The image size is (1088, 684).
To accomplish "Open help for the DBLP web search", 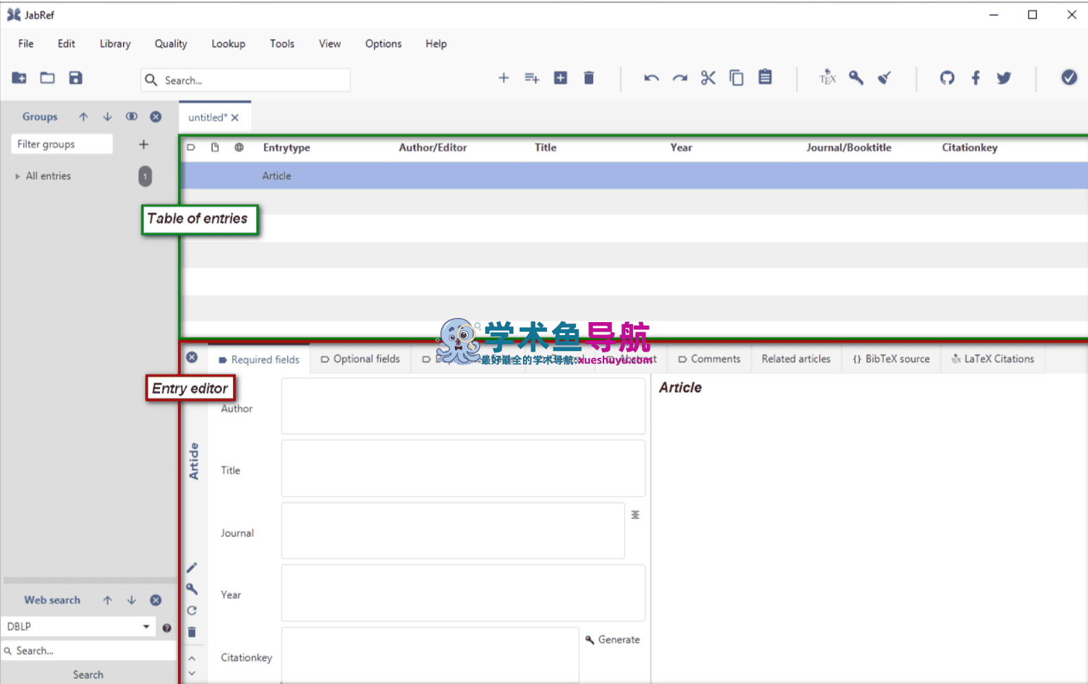I will pos(167,628).
